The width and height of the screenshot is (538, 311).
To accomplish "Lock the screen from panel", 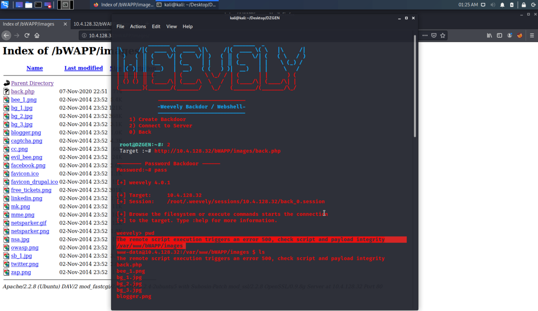I will coord(523,5).
